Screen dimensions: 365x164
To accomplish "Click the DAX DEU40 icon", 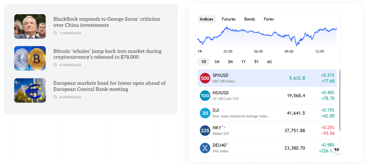I will pyautogui.click(x=205, y=148).
